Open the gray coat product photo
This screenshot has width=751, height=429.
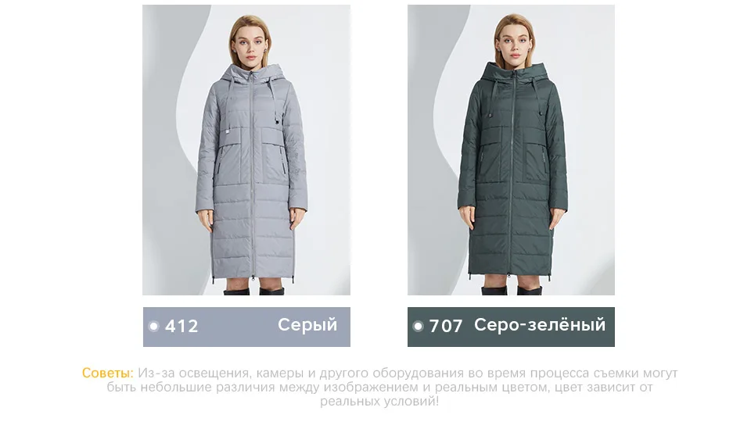[246, 150]
